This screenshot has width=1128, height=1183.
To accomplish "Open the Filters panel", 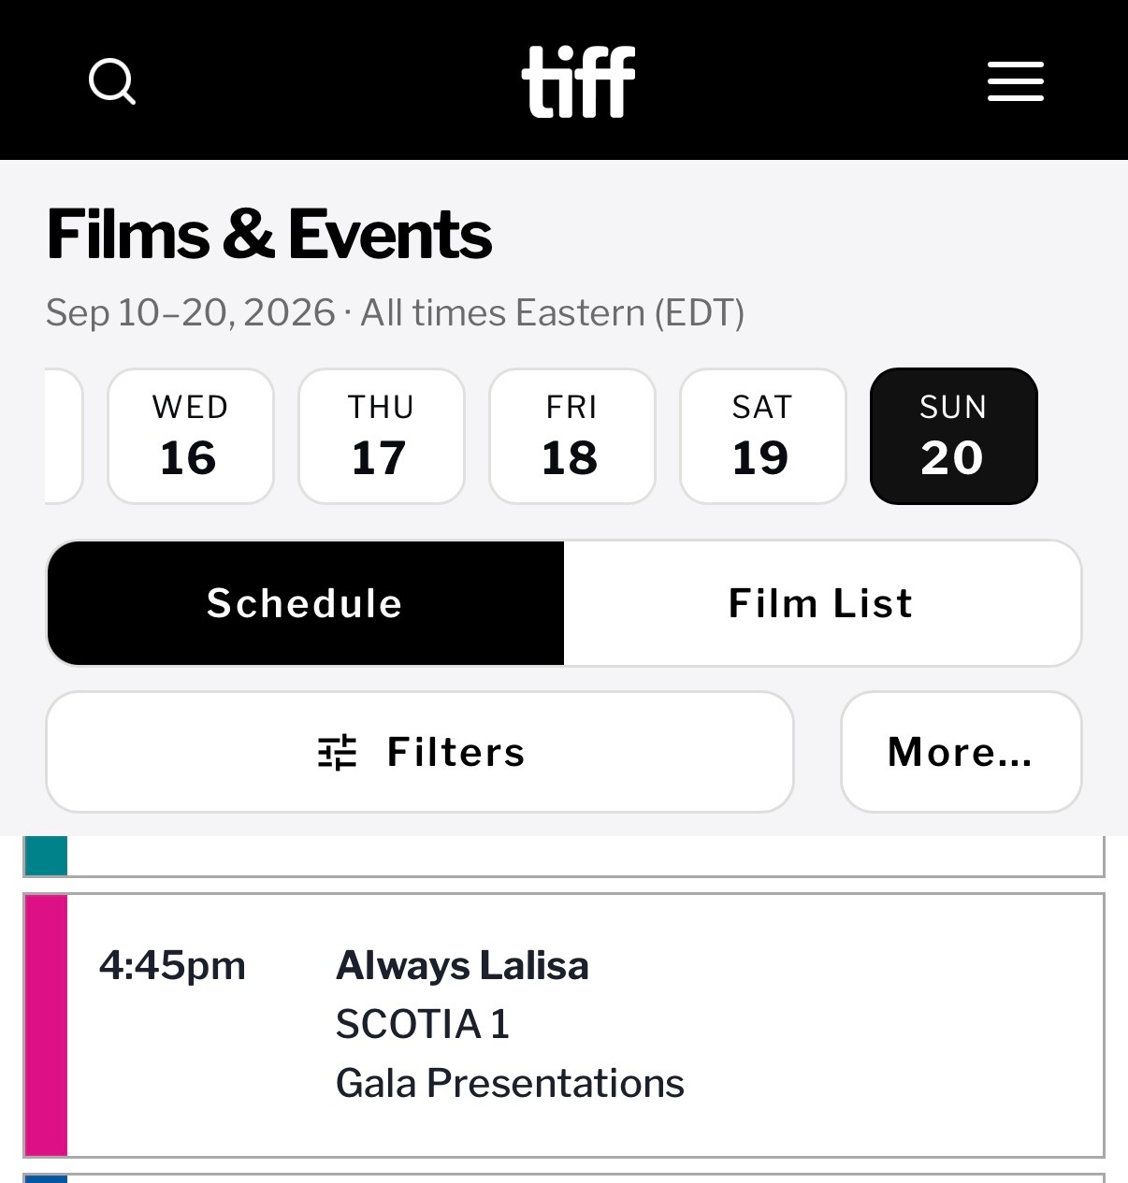I will point(420,752).
